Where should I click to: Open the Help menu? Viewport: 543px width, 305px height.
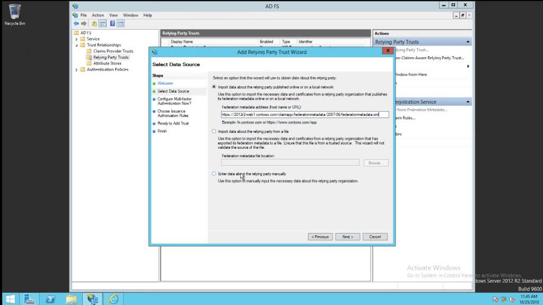coord(147,15)
